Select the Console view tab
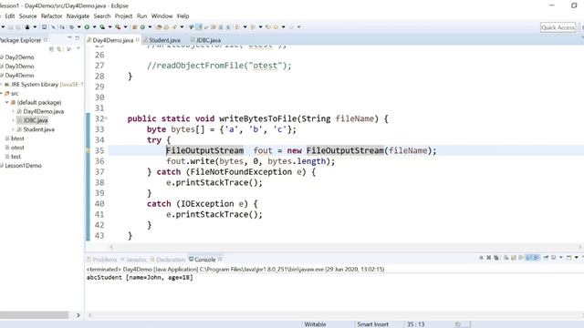584x328 pixels. pyautogui.click(x=205, y=259)
